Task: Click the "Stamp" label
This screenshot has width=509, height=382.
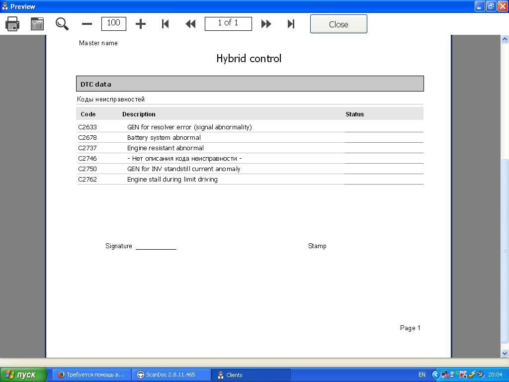Action: point(317,246)
